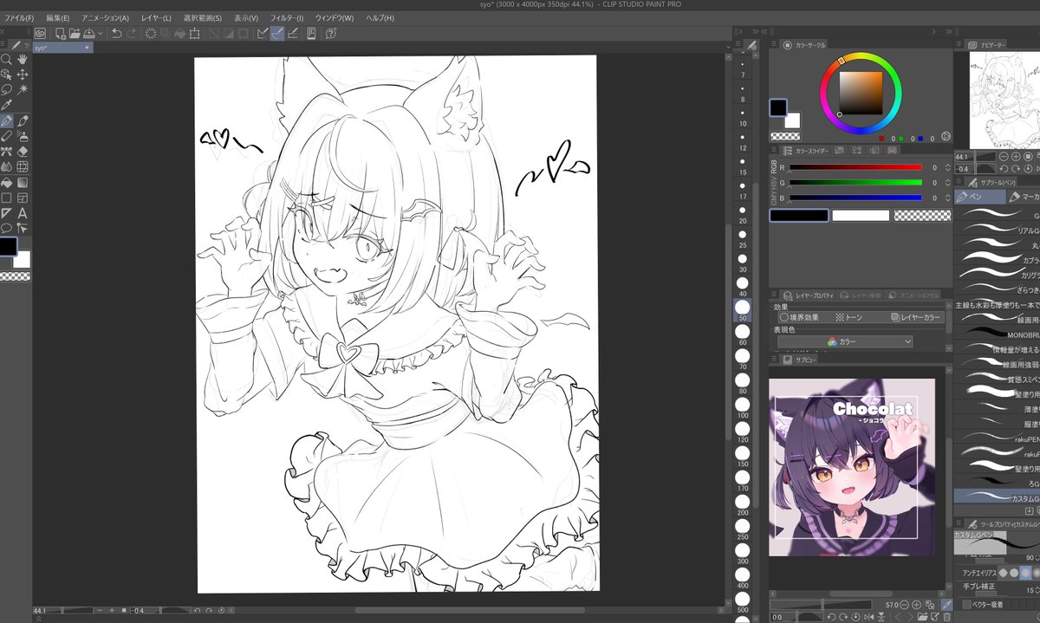
Task: Select the no anti-aliasing option
Action: (x=1004, y=573)
